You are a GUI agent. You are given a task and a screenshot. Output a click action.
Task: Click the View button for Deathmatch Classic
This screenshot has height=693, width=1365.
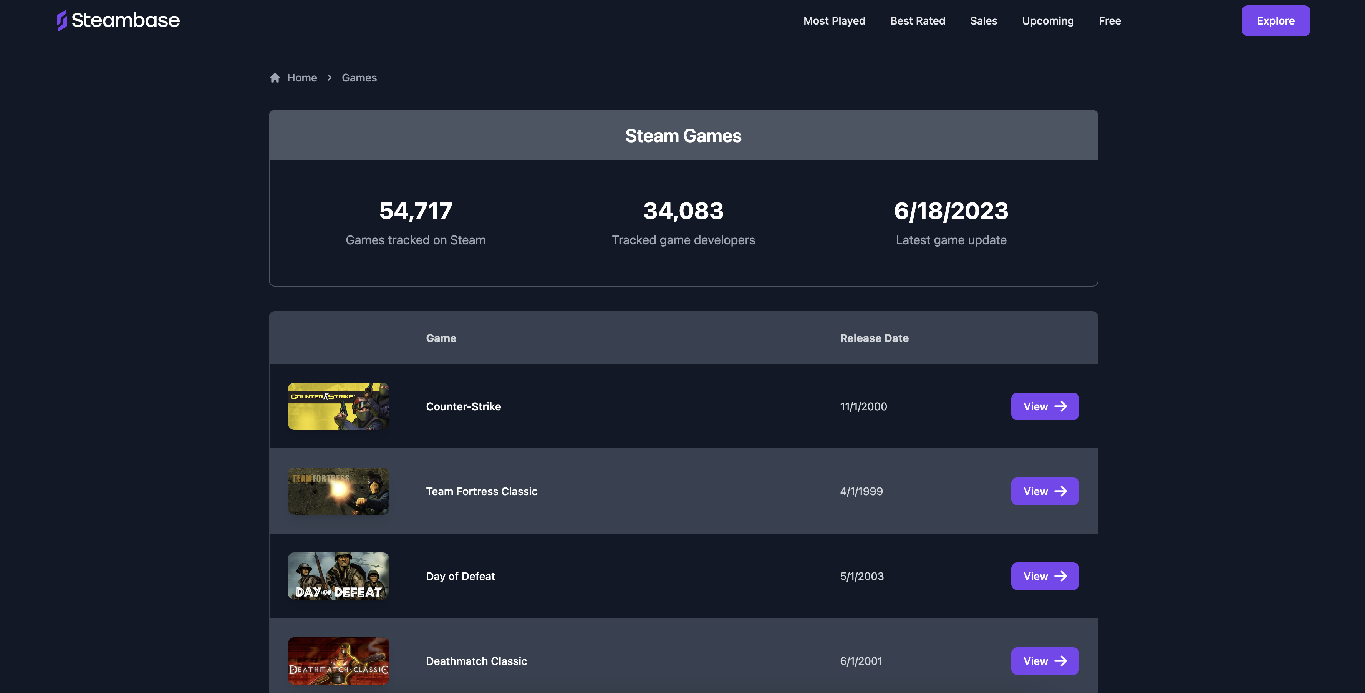click(1044, 661)
